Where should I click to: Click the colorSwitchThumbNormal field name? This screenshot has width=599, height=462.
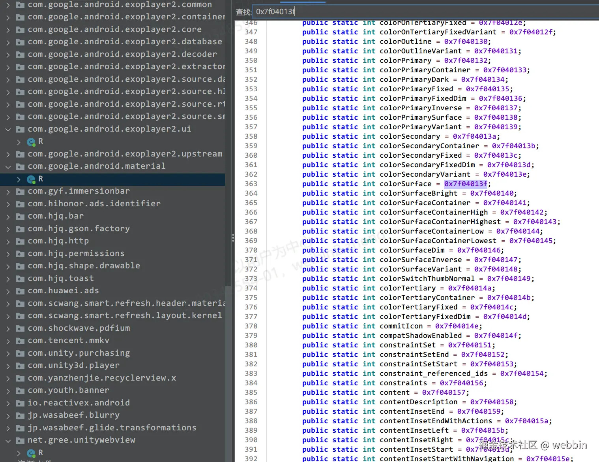(427, 279)
